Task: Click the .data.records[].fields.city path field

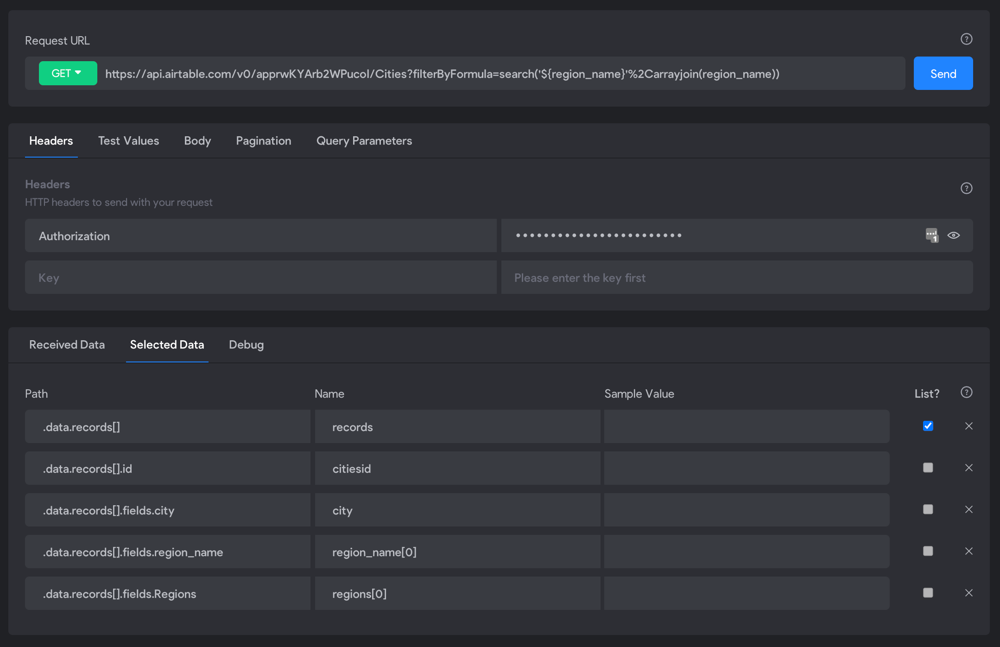Action: click(168, 510)
